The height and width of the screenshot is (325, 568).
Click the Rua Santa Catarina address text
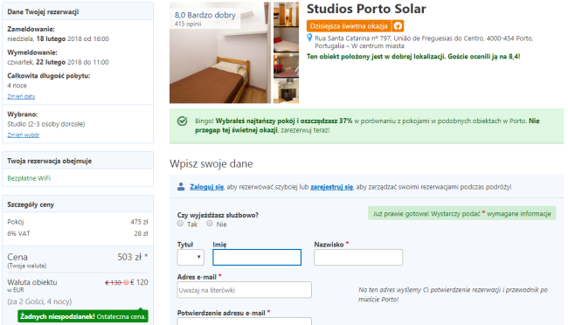click(424, 42)
